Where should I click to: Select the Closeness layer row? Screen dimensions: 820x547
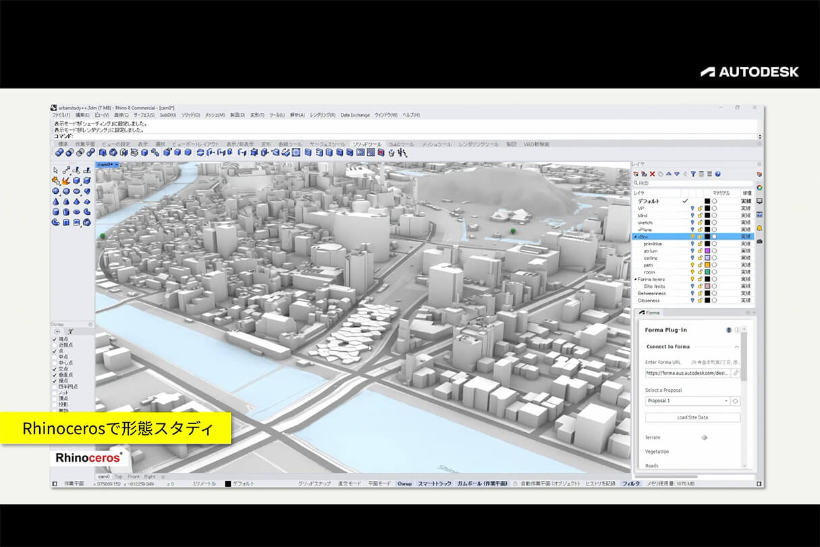click(x=692, y=301)
